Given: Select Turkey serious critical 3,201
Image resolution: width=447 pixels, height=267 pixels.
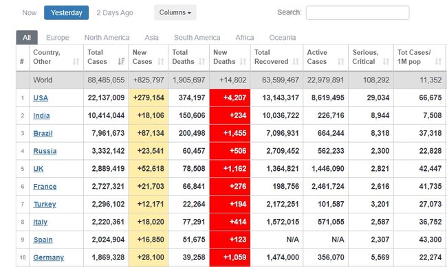Looking at the screenshot, I should [380, 204].
